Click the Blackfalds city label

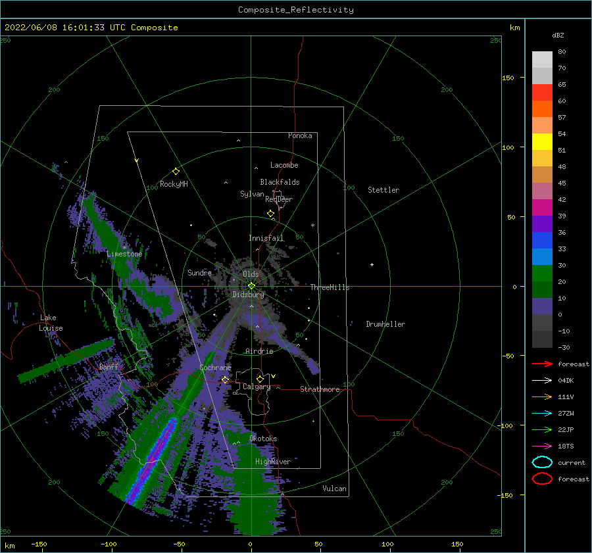click(x=280, y=182)
